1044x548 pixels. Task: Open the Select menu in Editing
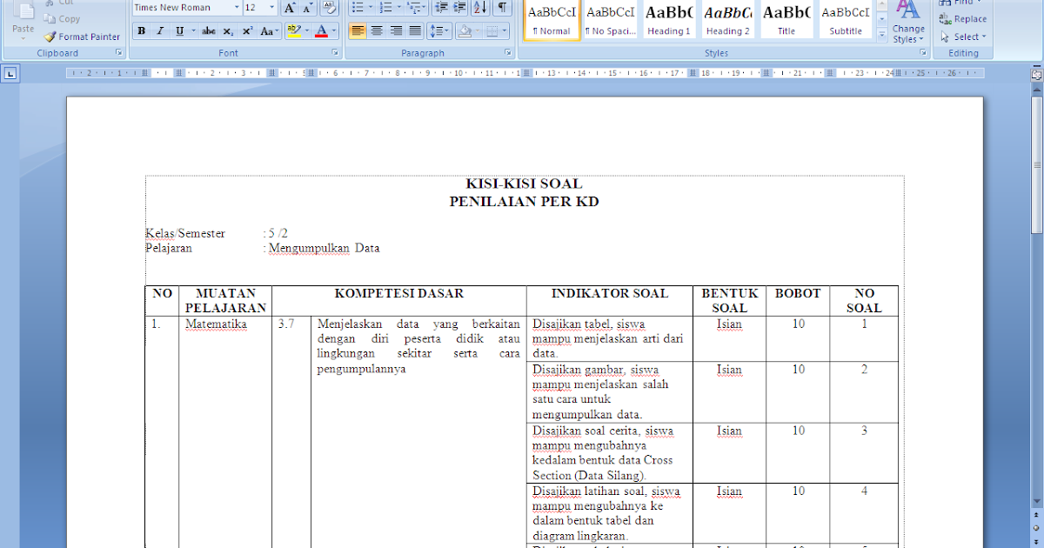click(x=963, y=37)
